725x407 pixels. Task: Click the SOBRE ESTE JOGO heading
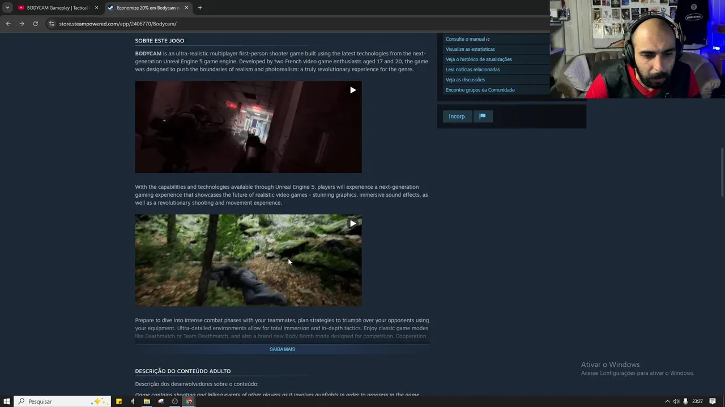point(160,41)
